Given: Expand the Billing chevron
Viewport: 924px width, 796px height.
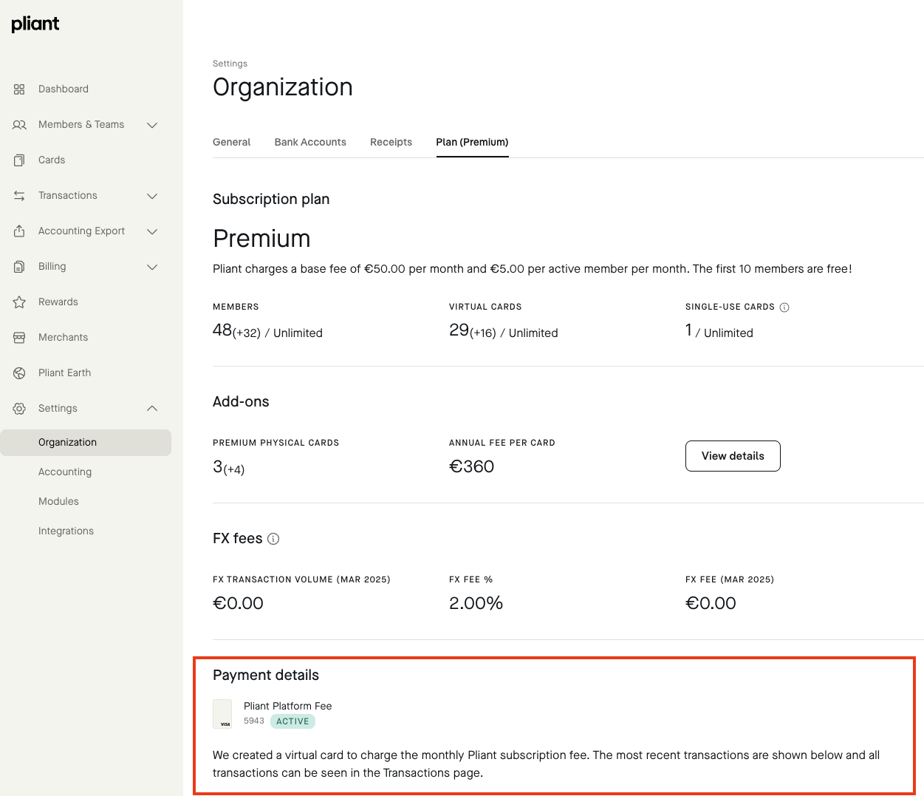Looking at the screenshot, I should point(152,267).
